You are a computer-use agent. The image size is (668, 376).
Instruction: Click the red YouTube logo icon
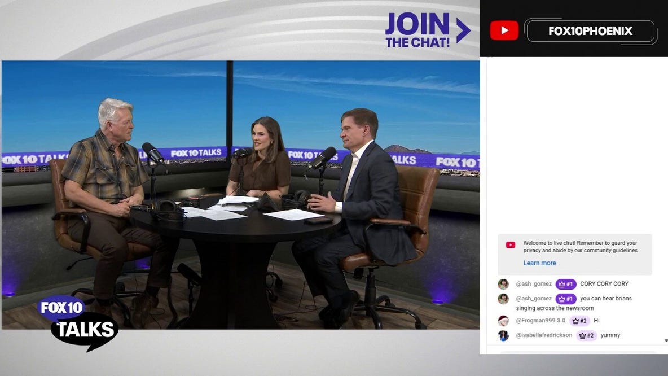[504, 30]
